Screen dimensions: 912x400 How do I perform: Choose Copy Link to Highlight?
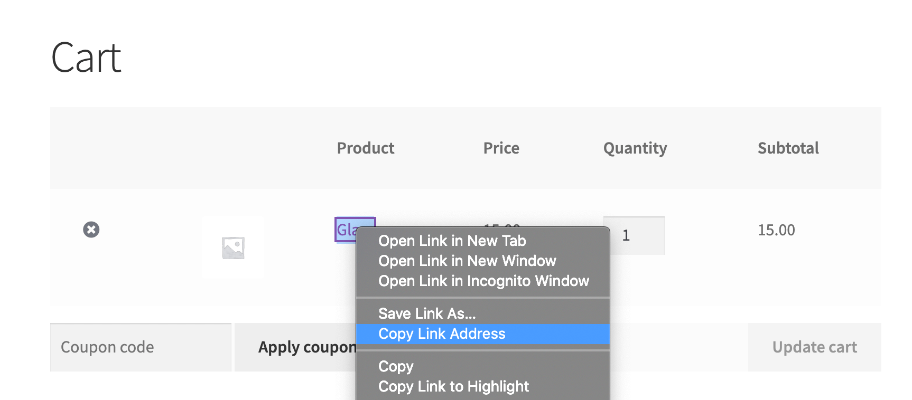pyautogui.click(x=453, y=386)
